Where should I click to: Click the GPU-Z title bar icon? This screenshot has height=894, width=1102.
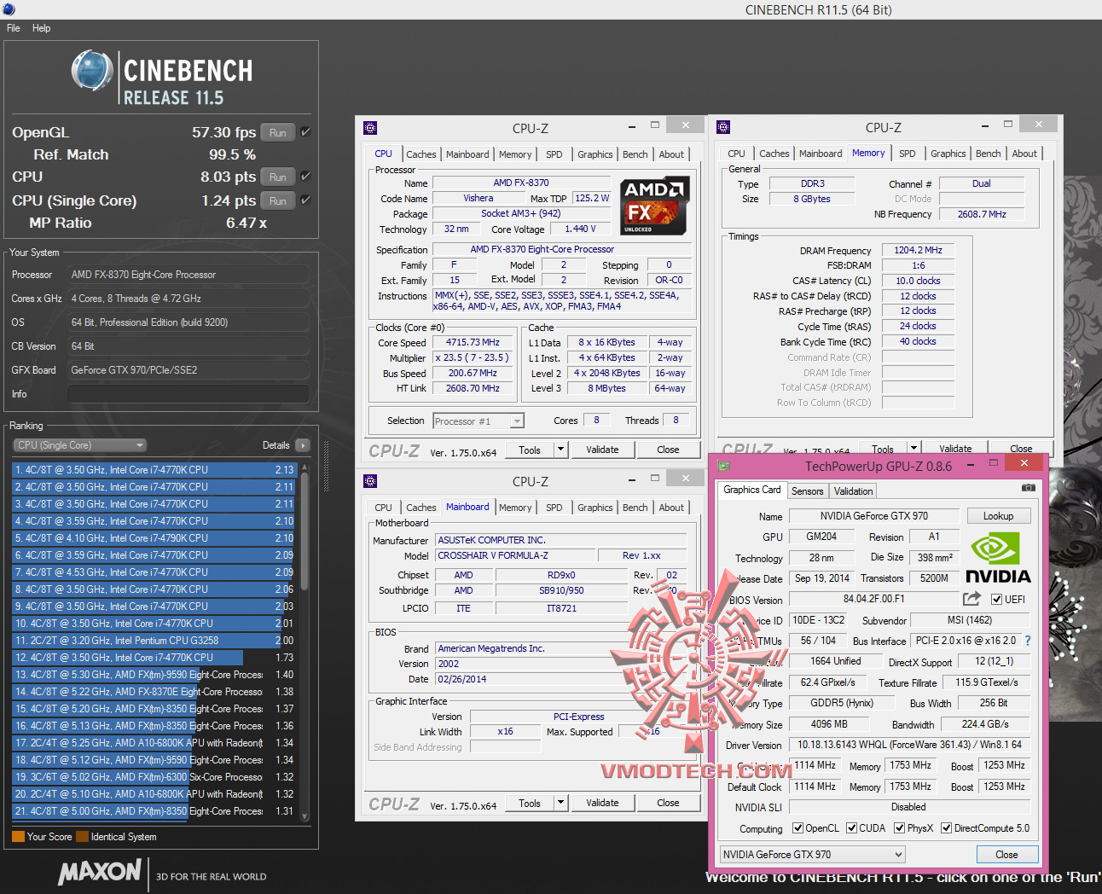(724, 466)
